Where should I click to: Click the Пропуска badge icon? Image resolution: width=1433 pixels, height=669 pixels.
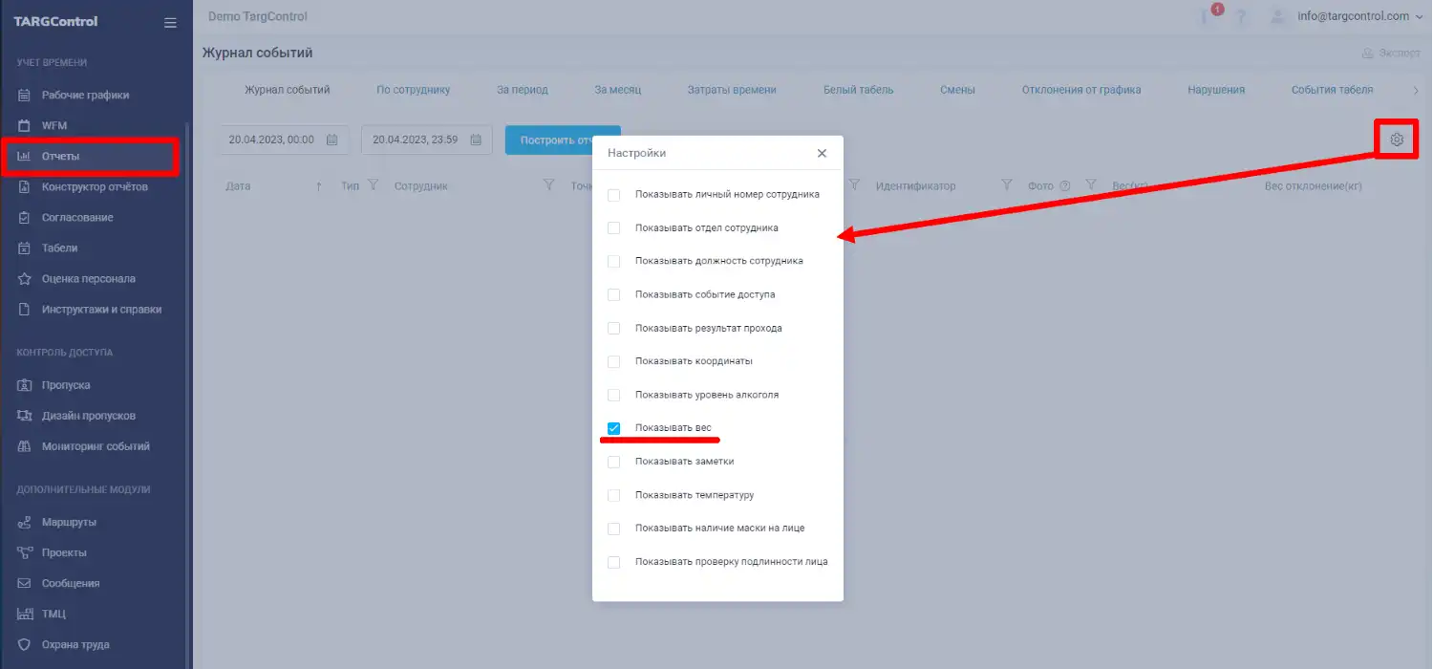[x=25, y=385]
